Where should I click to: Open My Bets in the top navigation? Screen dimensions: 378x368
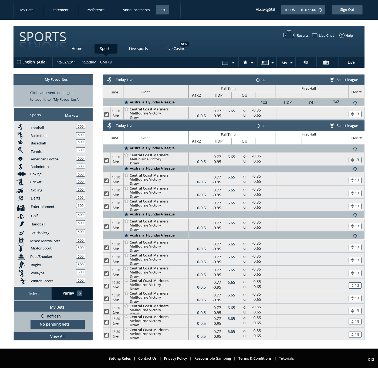tap(27, 10)
